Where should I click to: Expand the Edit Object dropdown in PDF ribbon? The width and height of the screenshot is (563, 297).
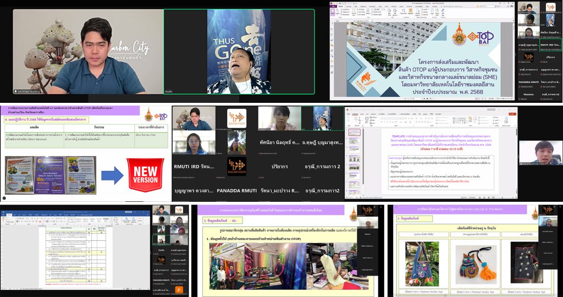[x=395, y=15]
